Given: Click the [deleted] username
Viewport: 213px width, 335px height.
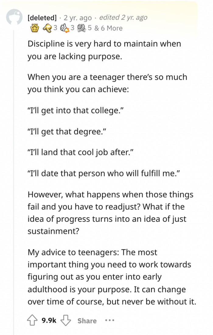Looking at the screenshot, I should coord(42,18).
